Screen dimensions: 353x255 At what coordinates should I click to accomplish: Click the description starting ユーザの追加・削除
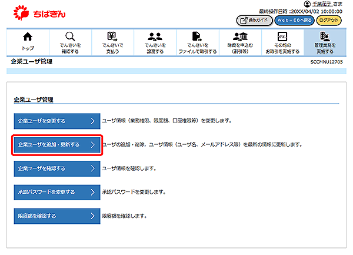click(202, 145)
